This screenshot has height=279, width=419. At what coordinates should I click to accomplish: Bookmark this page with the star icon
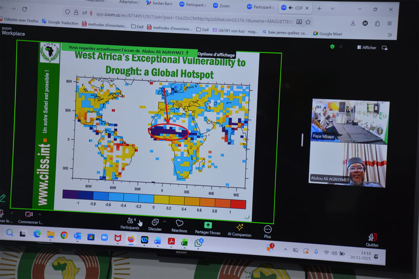click(x=308, y=22)
